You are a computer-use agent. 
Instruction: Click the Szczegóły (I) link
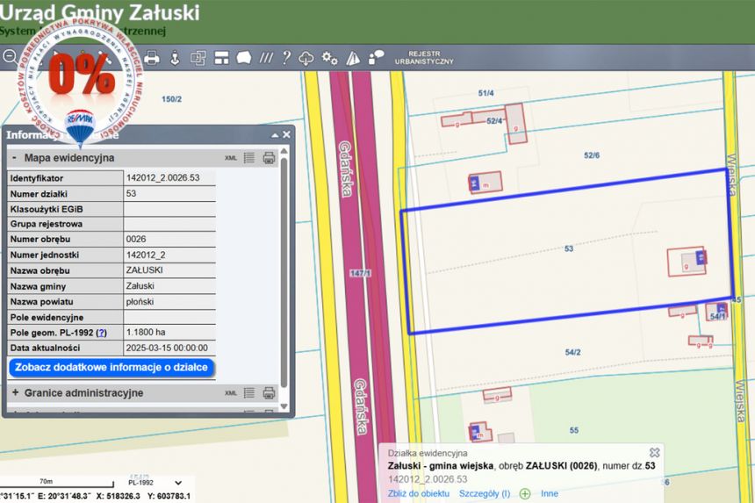point(485,493)
